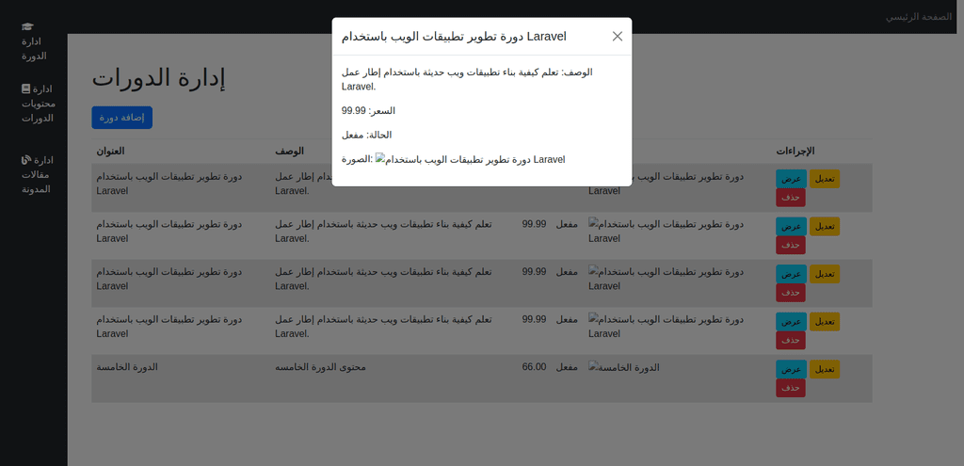This screenshot has width=964, height=466.
Task: Click the إدارة الدورات page heading
Action: click(158, 79)
